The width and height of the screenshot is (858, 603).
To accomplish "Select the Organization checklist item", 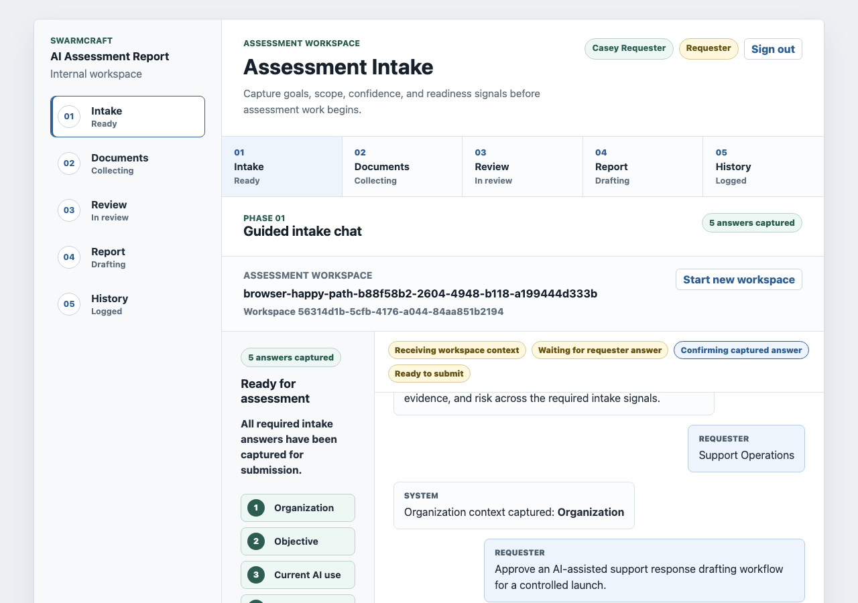I will coord(298,508).
